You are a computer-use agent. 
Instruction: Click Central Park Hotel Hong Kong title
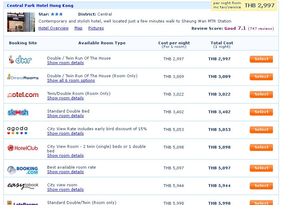(40, 6)
